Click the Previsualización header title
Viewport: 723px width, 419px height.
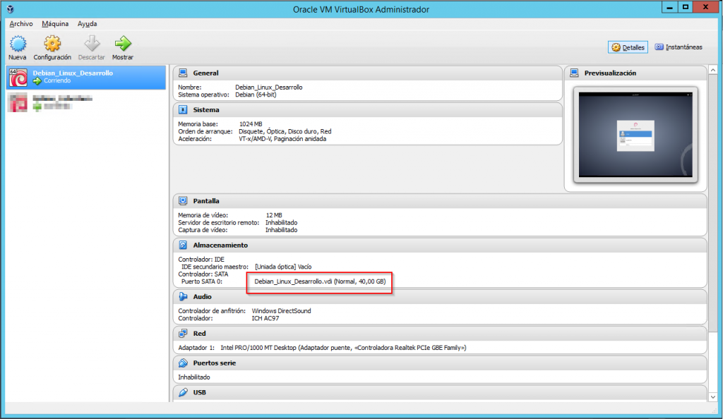pos(610,73)
